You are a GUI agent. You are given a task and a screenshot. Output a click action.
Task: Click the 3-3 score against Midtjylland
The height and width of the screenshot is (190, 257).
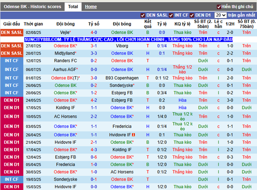[x=94, y=53]
